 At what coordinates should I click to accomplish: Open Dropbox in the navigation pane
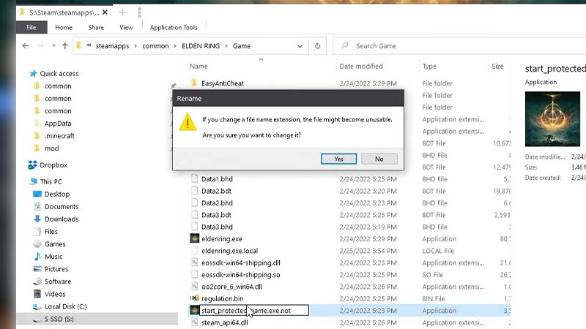[x=53, y=165]
